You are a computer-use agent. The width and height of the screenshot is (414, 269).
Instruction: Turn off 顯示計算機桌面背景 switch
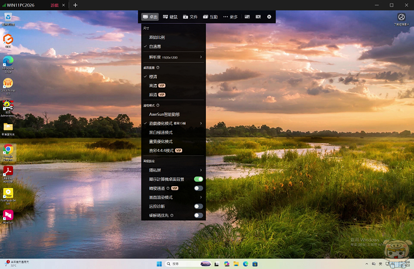click(198, 179)
